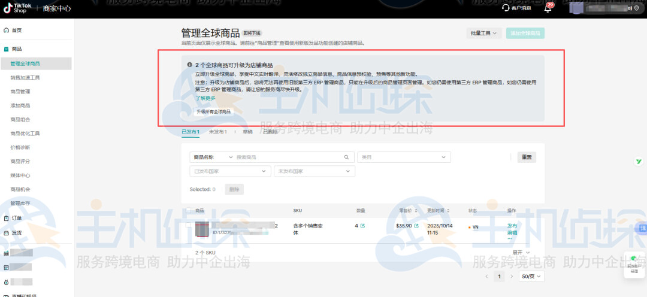Expand the SKU list with 展开
The image size is (647, 297).
[521, 253]
